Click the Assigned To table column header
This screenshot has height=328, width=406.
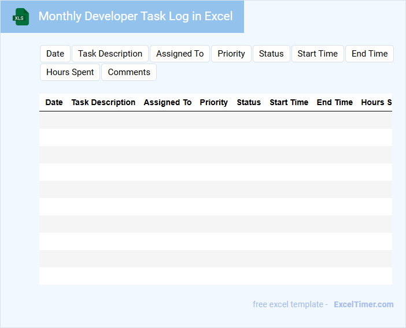(x=168, y=102)
